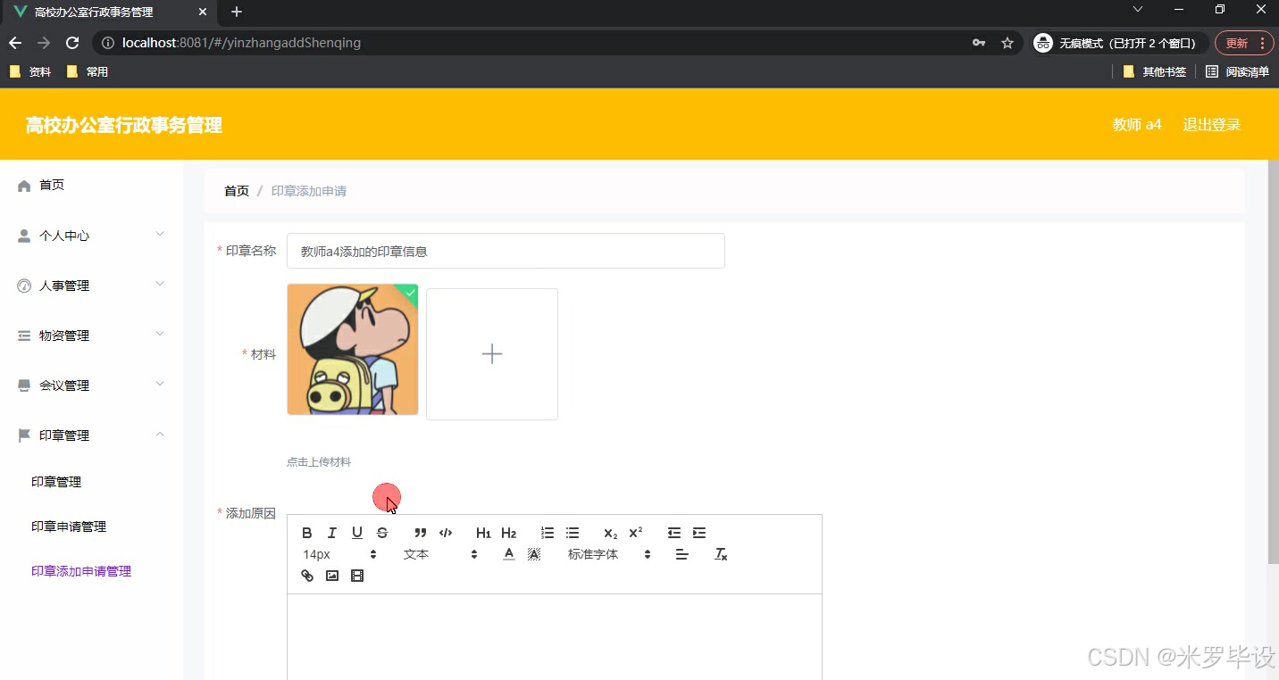Click the 印章名称 input field

pyautogui.click(x=506, y=251)
